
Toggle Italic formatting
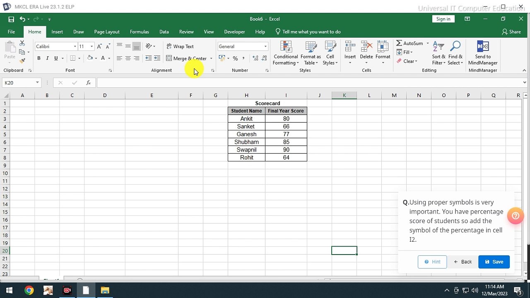pyautogui.click(x=47, y=58)
